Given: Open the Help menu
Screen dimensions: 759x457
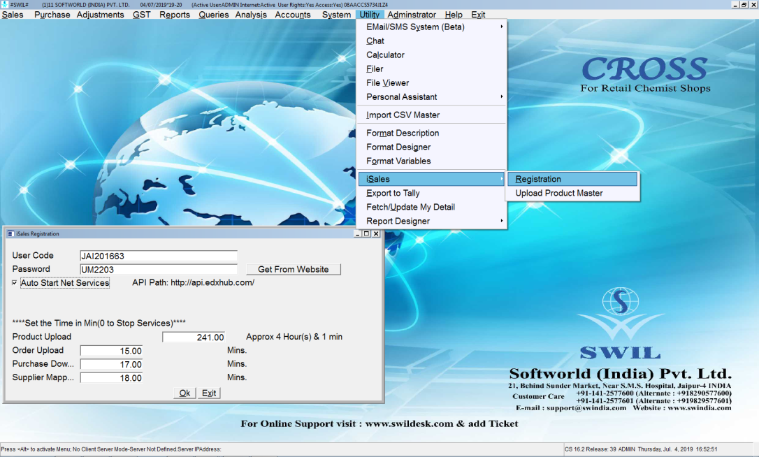Looking at the screenshot, I should (453, 15).
